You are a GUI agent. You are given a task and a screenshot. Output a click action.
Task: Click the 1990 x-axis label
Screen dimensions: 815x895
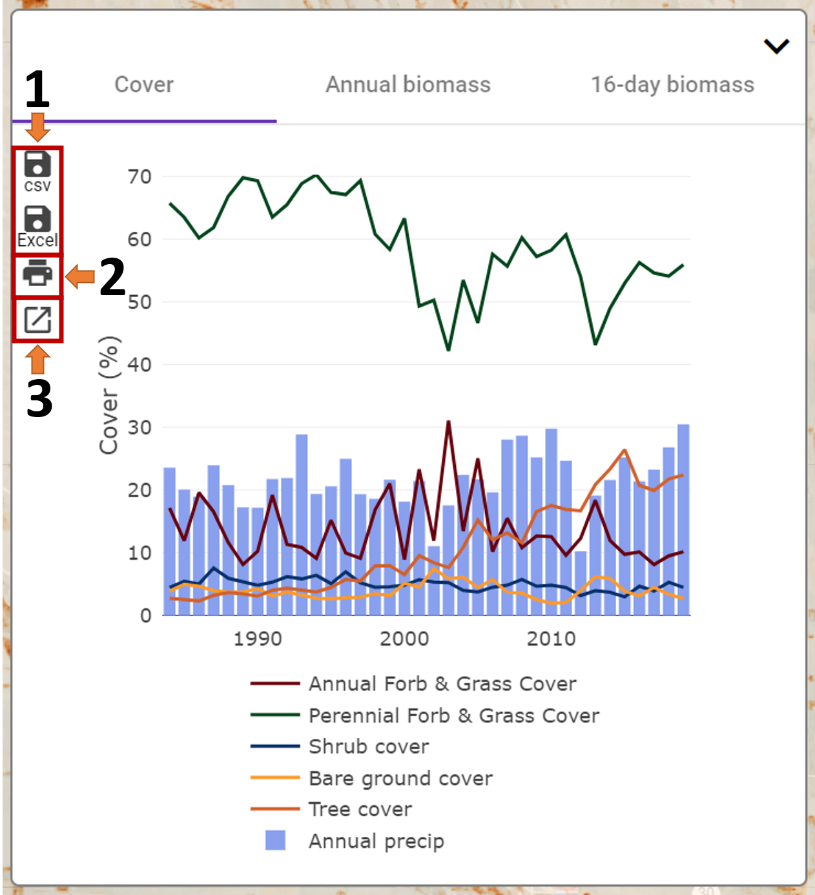pos(258,639)
